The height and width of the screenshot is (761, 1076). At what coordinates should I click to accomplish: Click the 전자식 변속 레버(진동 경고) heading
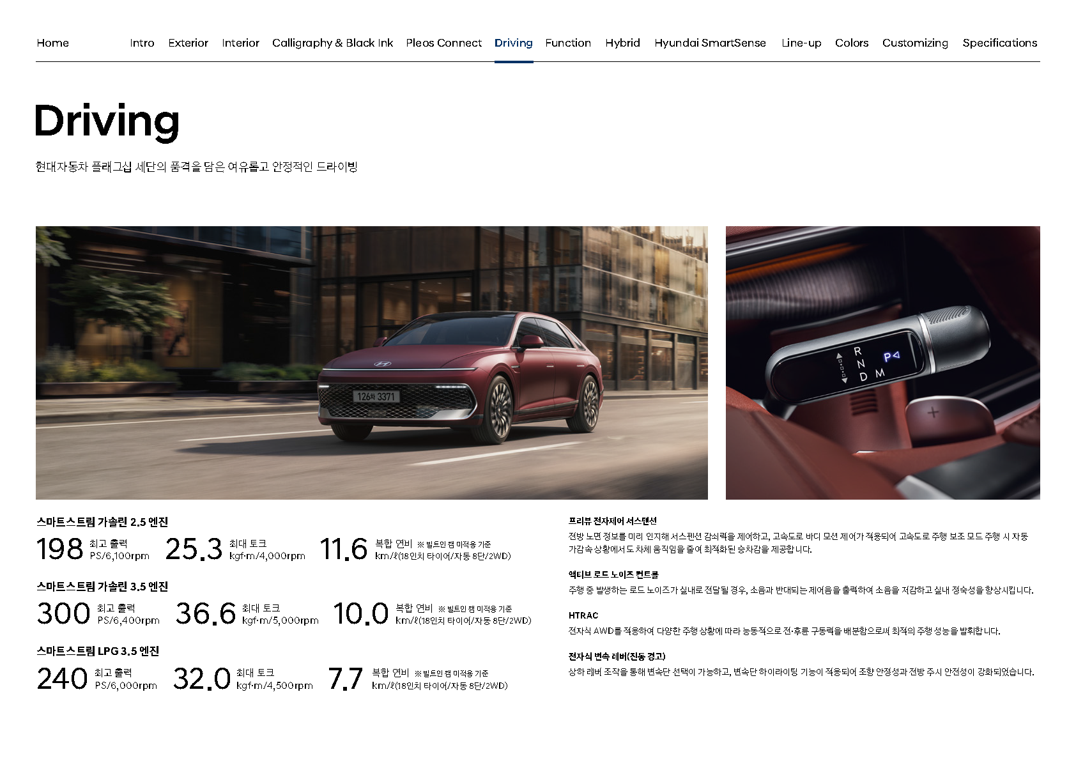click(x=617, y=657)
